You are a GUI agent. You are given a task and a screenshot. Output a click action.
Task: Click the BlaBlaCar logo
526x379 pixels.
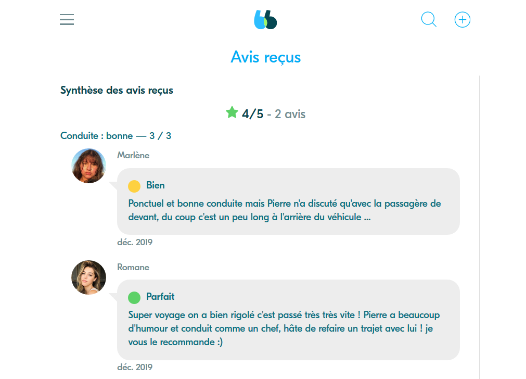[265, 20]
